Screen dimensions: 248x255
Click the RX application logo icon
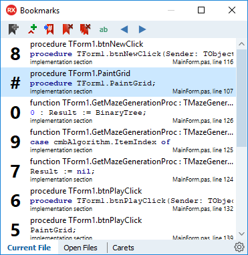[11, 10]
